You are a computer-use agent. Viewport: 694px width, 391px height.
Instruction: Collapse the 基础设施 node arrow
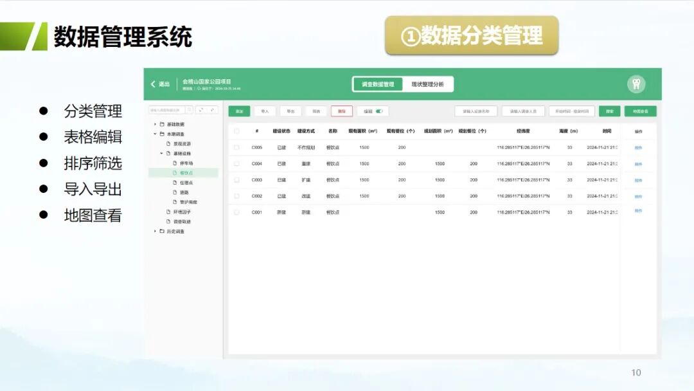161,154
